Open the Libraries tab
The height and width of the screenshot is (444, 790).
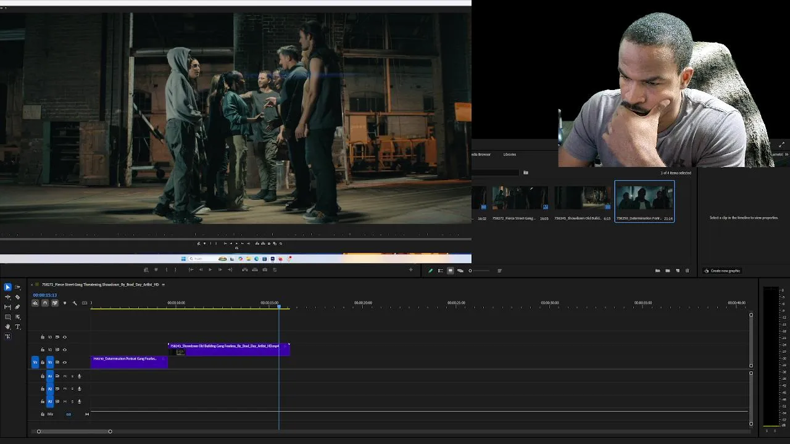(x=510, y=154)
